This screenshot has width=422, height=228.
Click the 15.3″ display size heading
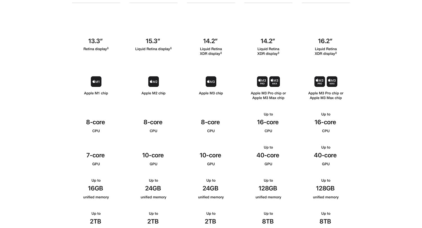pyautogui.click(x=153, y=41)
